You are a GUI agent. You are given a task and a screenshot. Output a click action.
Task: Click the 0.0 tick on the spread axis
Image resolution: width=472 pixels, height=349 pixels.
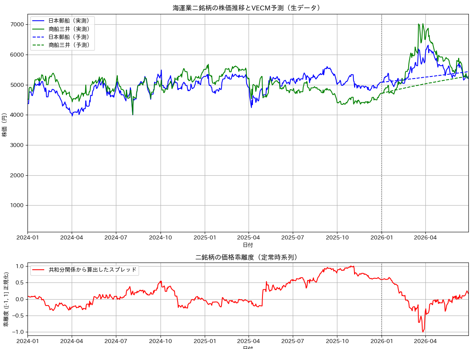[20, 299]
